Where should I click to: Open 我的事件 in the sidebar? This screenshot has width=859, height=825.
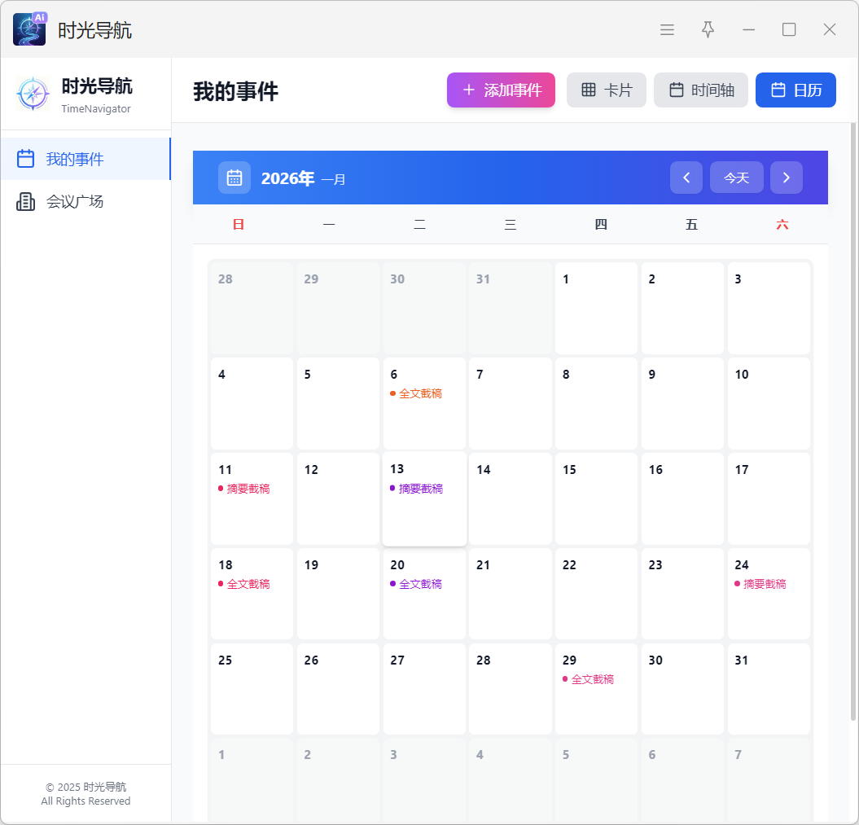pos(74,159)
